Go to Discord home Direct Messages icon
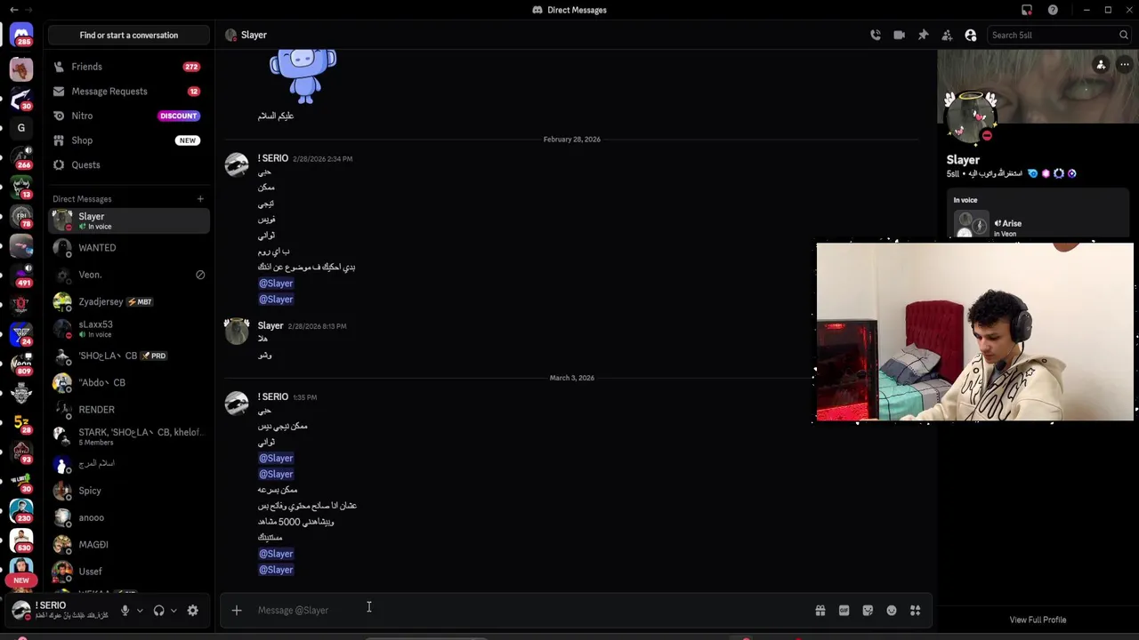This screenshot has height=640, width=1139. (x=21, y=36)
